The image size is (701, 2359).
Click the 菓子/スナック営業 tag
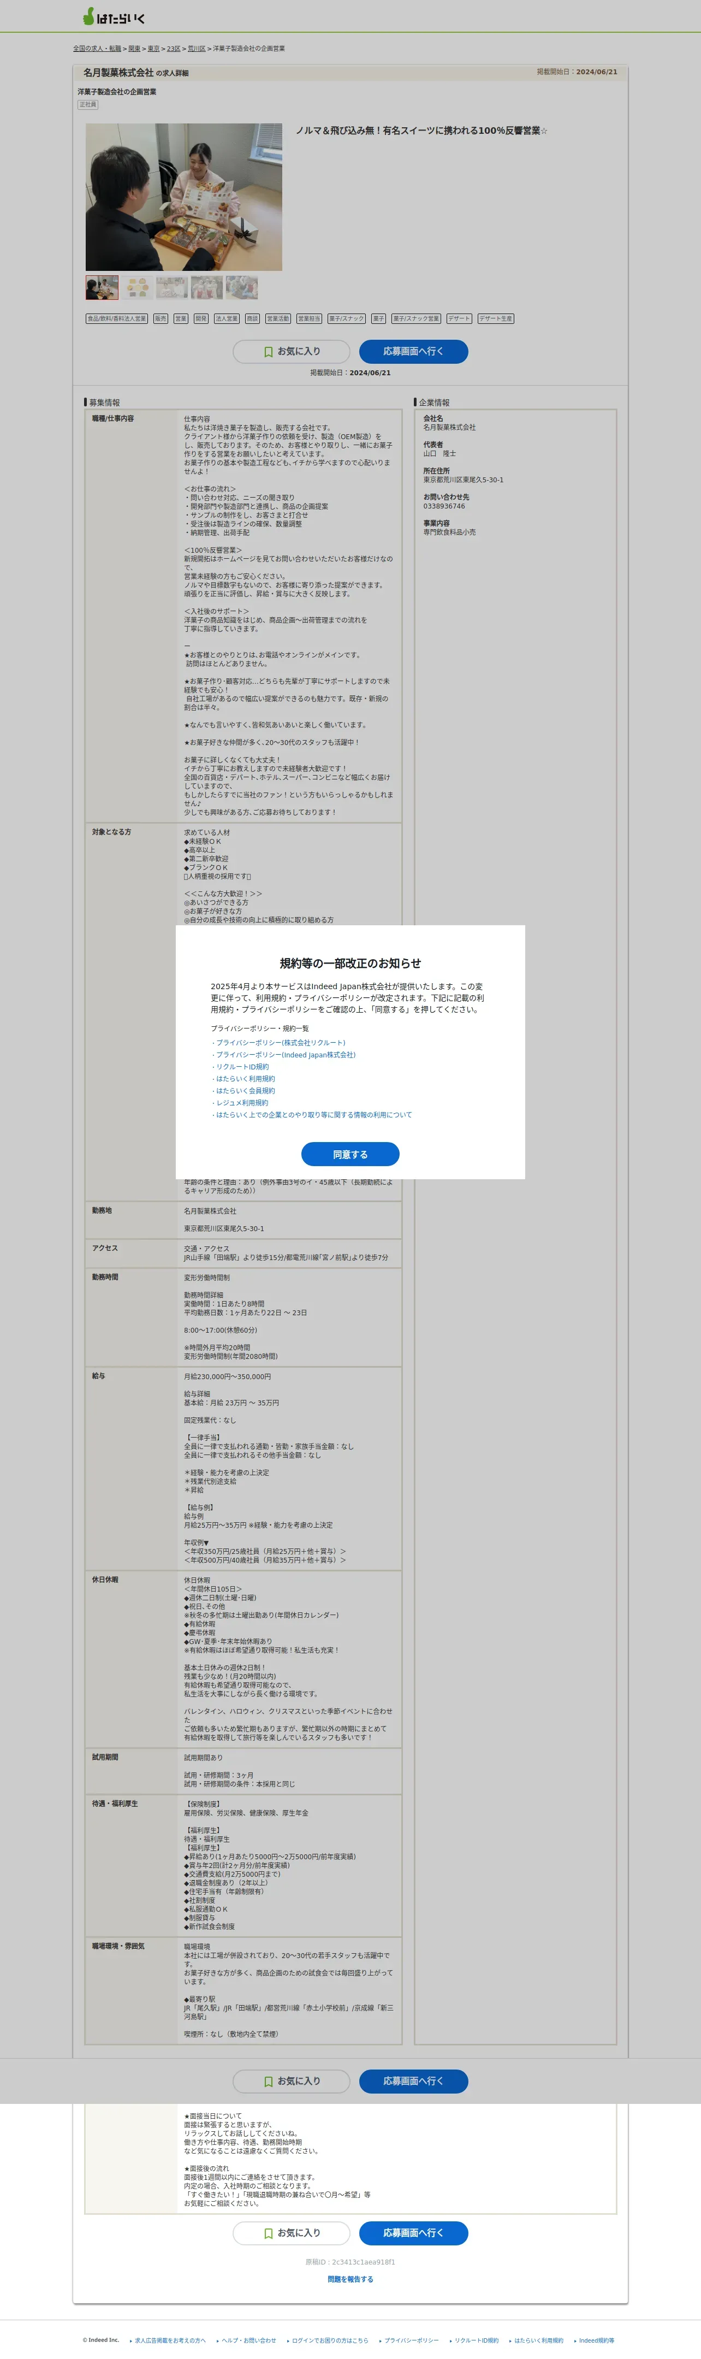coord(417,318)
